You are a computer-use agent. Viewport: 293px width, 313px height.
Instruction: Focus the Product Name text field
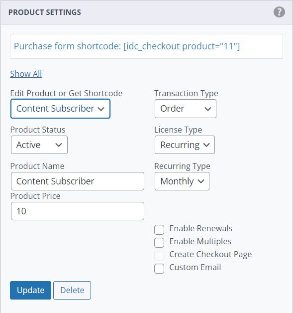(x=78, y=181)
